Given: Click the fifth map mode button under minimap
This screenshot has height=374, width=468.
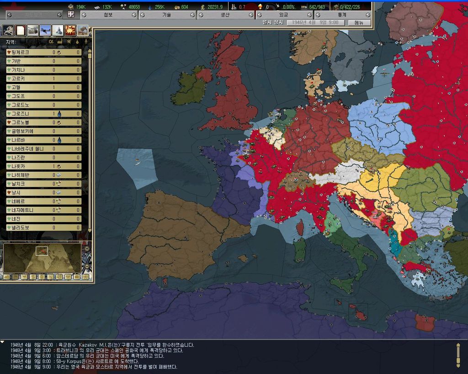Looking at the screenshot, I should 42,277.
